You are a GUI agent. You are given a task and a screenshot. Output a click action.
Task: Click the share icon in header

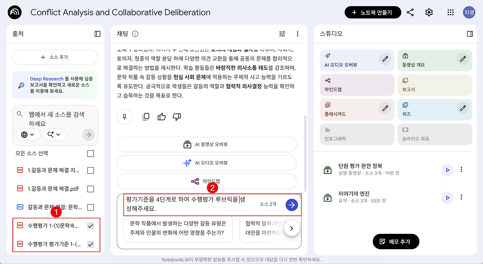tap(410, 12)
